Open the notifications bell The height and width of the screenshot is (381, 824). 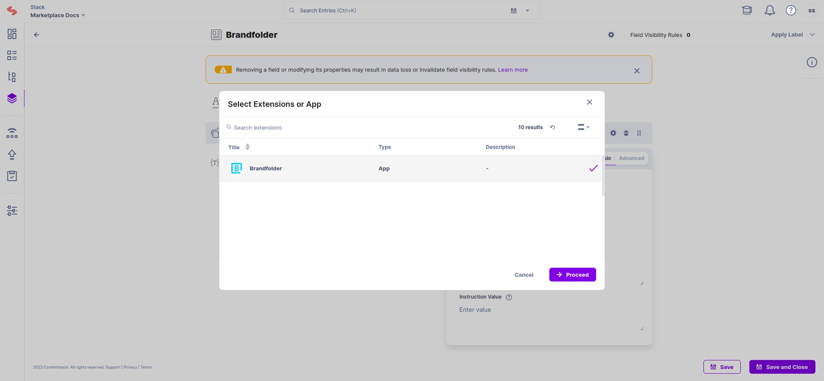[x=770, y=10]
